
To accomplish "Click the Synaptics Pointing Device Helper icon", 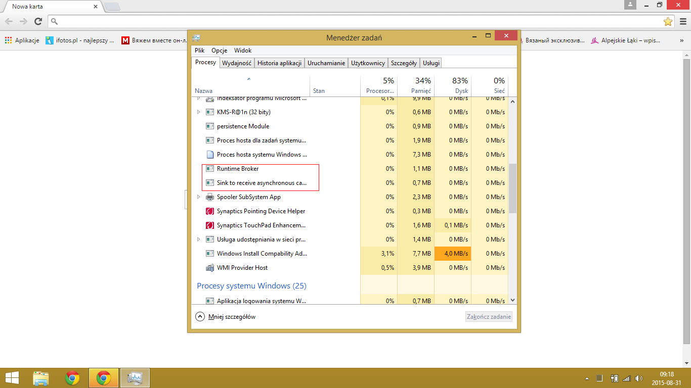I will 210,211.
